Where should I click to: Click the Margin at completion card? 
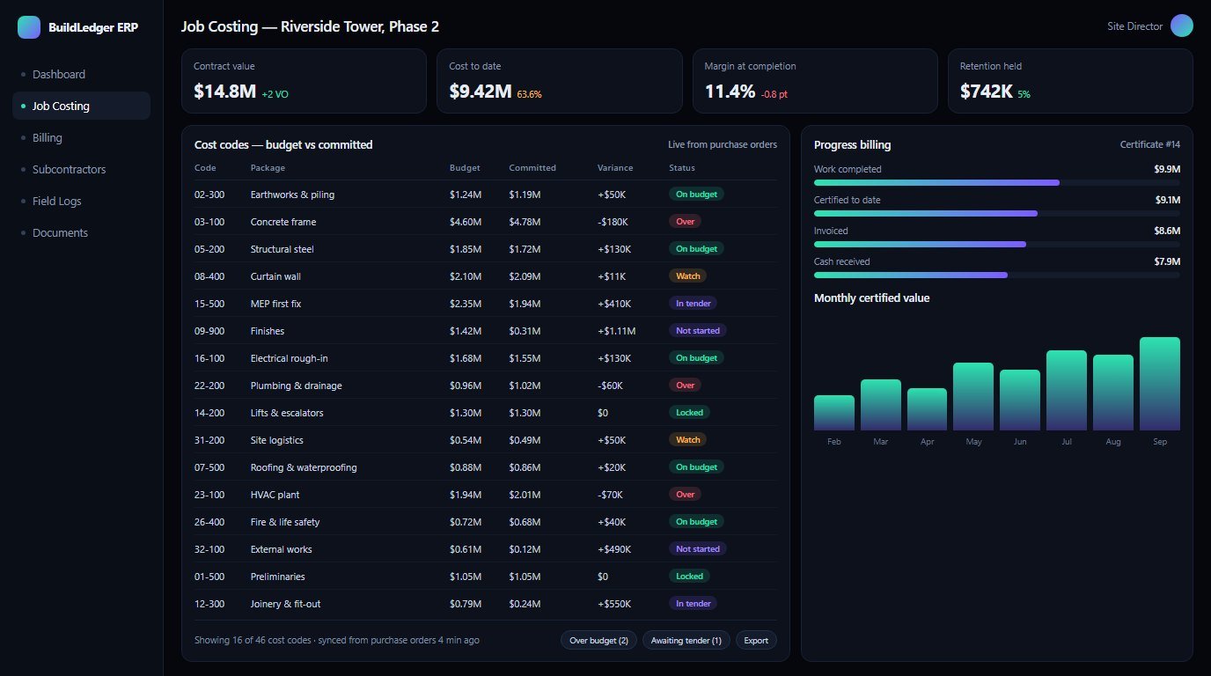[815, 81]
